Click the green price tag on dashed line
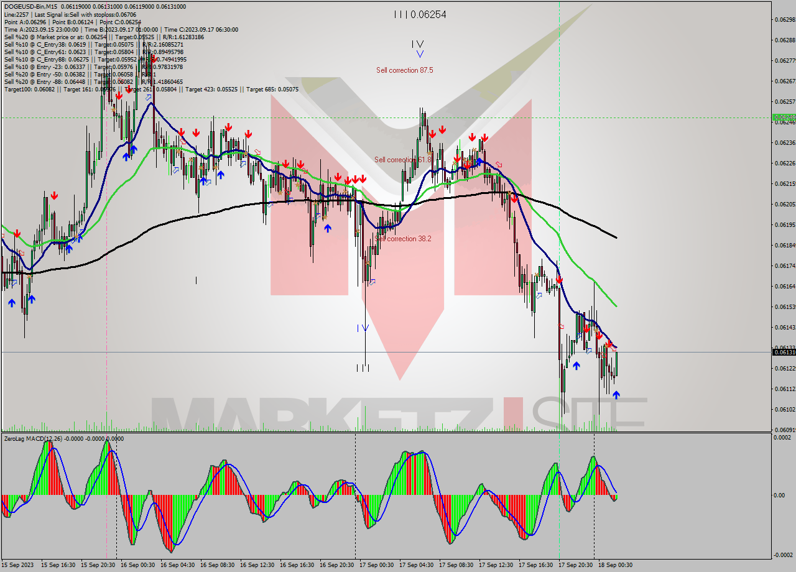796x572 pixels. click(784, 117)
